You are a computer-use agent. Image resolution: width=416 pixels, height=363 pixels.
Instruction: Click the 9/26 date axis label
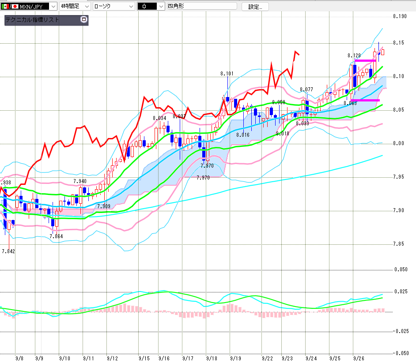point(358,359)
